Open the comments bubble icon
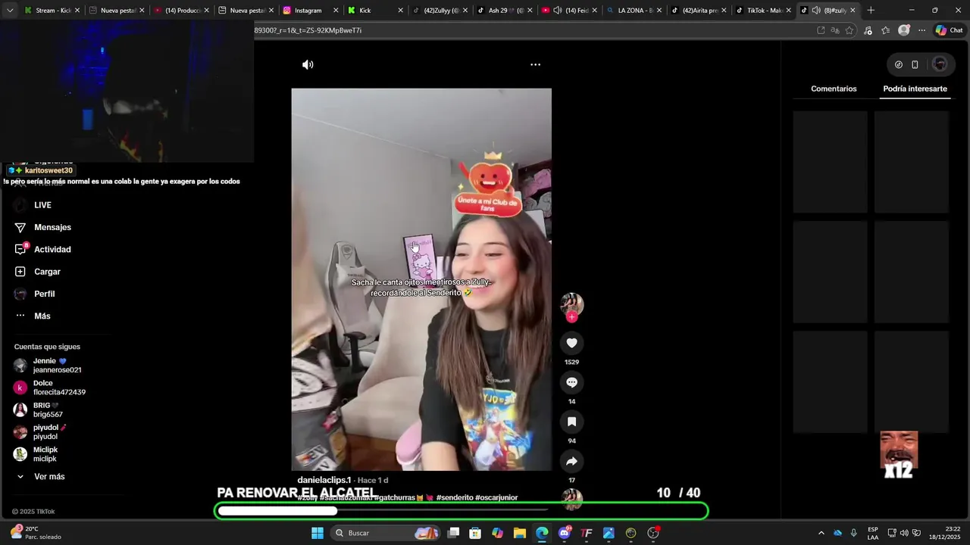 (571, 382)
